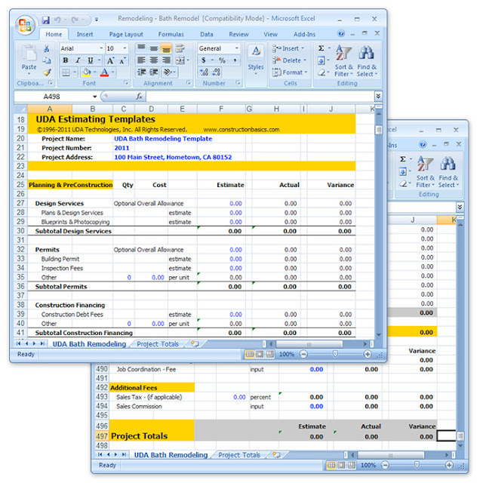Click Zoom In plus button in front window
This screenshot has height=483, width=483.
[x=368, y=354]
